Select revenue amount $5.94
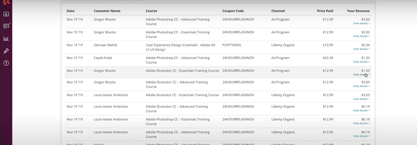Viewport: 417px width, 145px height. click(x=365, y=45)
